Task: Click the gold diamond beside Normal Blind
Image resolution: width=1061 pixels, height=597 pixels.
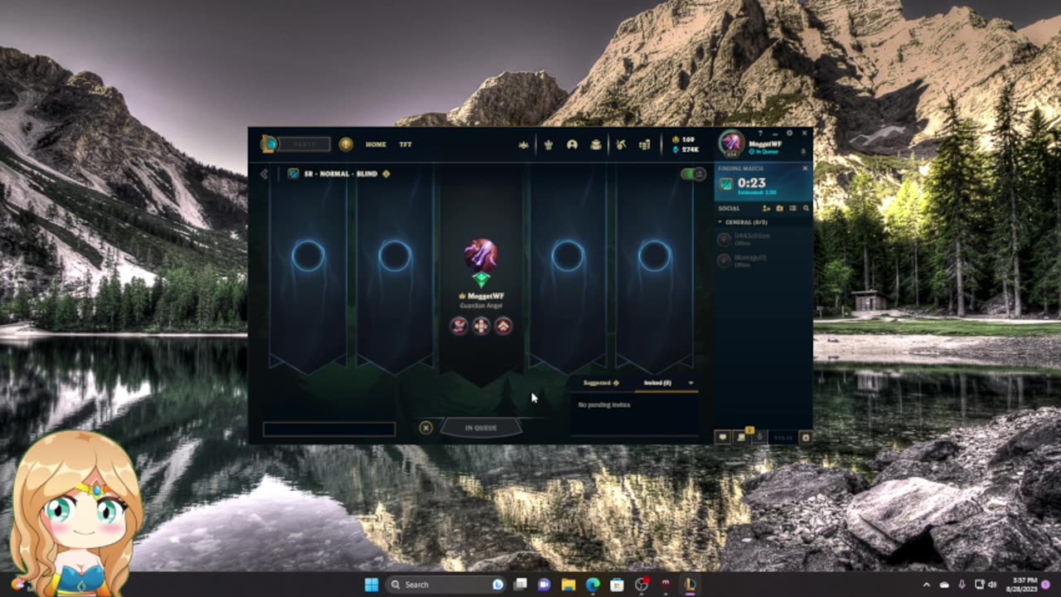Action: coord(386,174)
